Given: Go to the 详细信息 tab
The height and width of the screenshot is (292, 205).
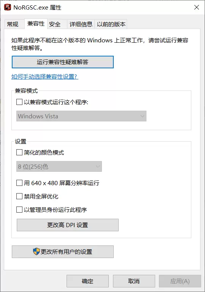Looking at the screenshot, I should 81,24.
